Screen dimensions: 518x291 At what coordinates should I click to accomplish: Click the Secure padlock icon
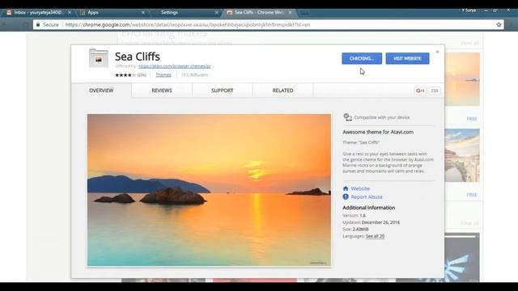pyautogui.click(x=38, y=25)
